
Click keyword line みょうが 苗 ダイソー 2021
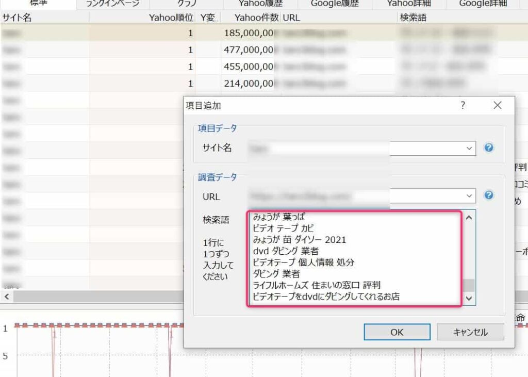tap(300, 239)
